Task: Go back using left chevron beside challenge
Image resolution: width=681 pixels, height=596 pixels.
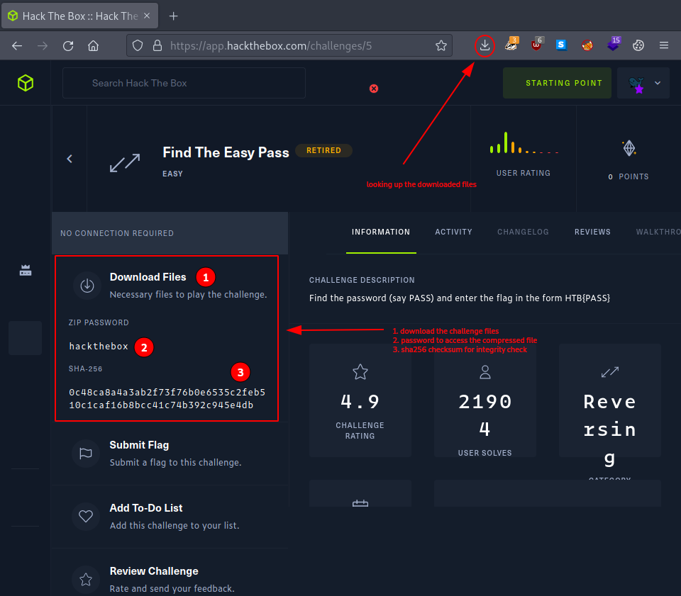Action: tap(70, 159)
